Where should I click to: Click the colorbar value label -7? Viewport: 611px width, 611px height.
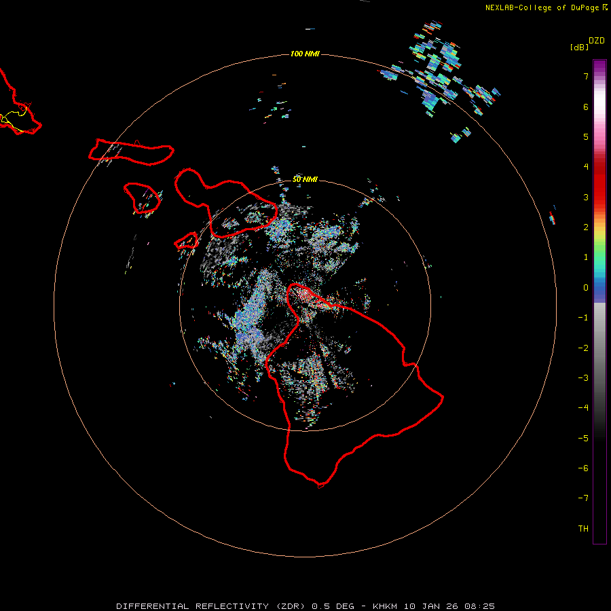pos(583,498)
